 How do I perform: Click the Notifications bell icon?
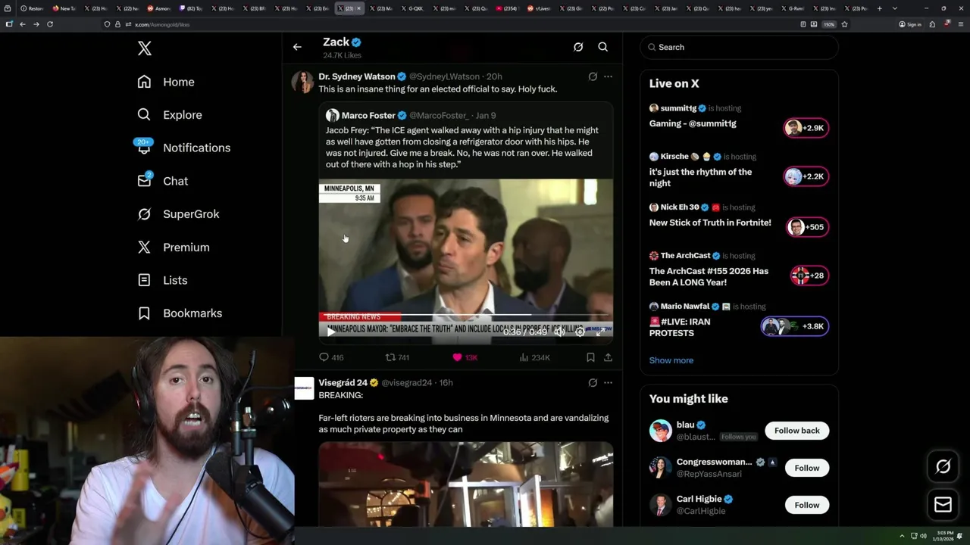click(x=144, y=148)
